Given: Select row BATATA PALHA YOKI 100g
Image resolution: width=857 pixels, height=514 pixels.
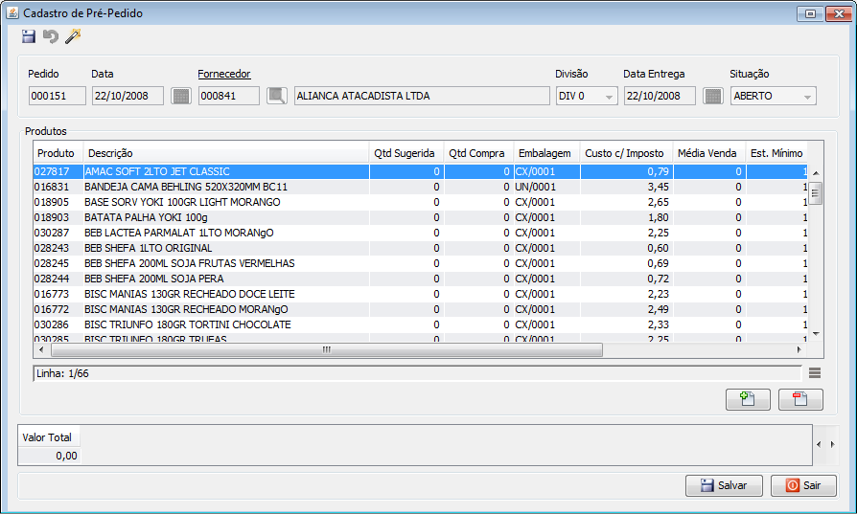Looking at the screenshot, I should 420,217.
